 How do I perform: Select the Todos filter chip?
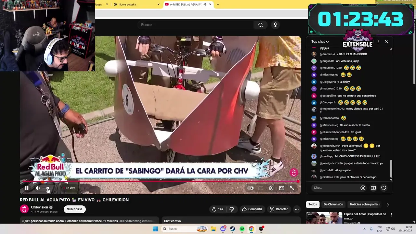(x=313, y=204)
